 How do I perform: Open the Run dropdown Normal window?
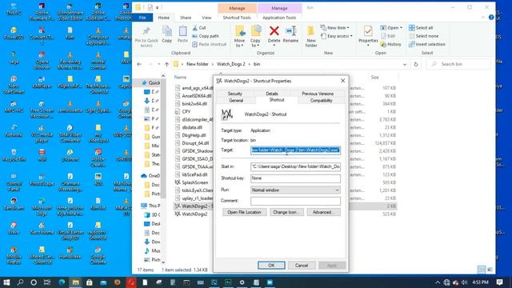click(295, 190)
